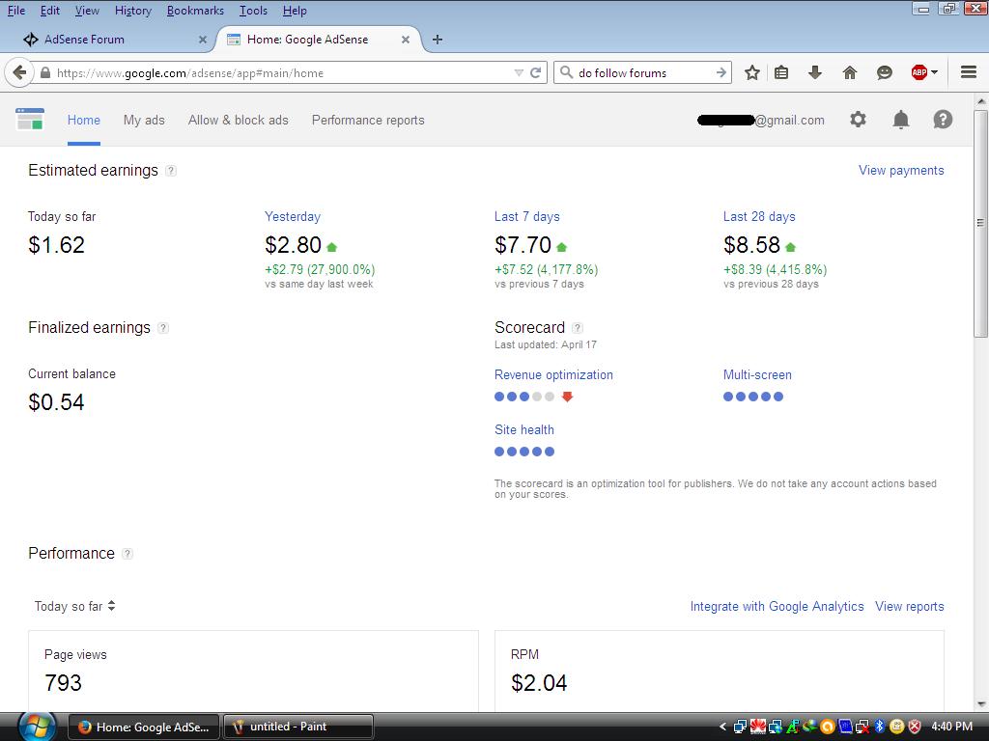Open the History menu
The height and width of the screenshot is (741, 989).
(132, 11)
